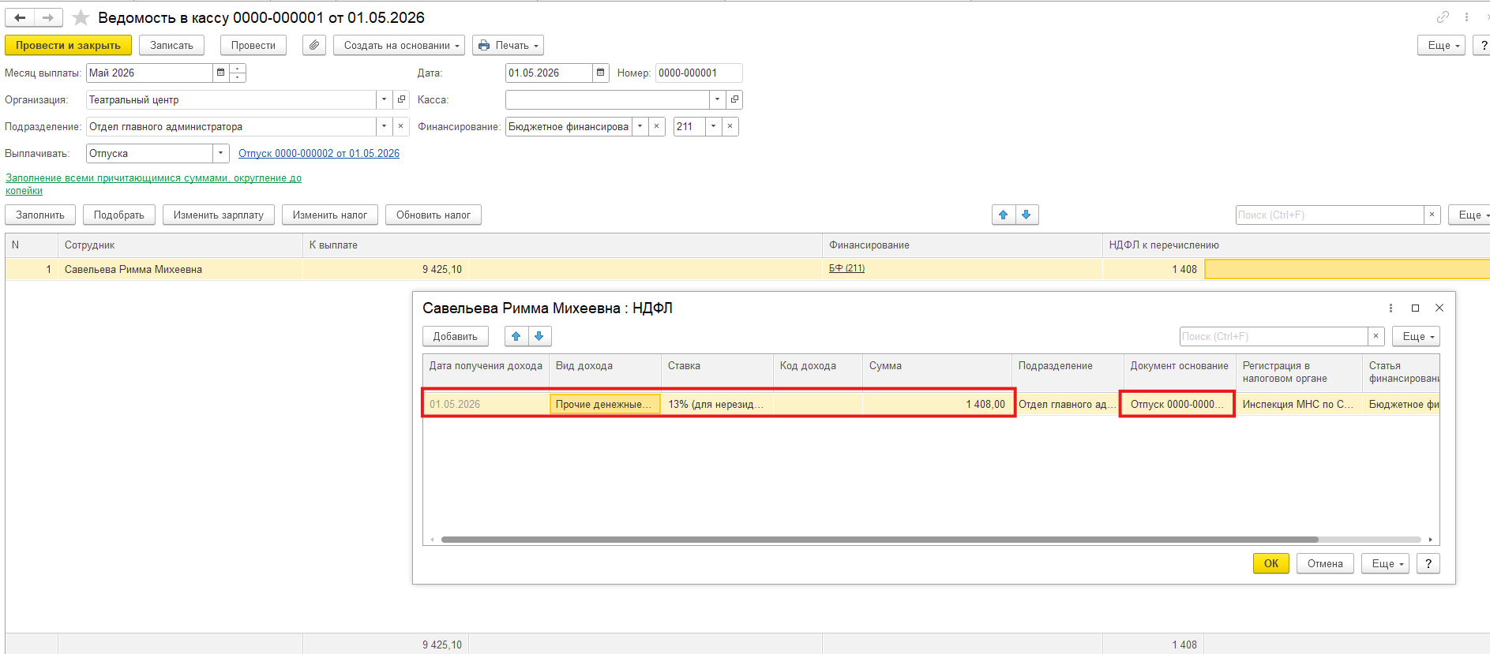
Task: Open Печать menu
Action: coord(508,45)
